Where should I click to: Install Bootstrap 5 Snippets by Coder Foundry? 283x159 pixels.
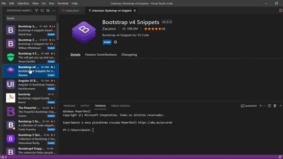tap(51, 129)
